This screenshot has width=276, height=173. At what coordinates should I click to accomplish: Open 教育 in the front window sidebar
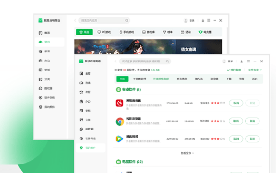click(85, 92)
